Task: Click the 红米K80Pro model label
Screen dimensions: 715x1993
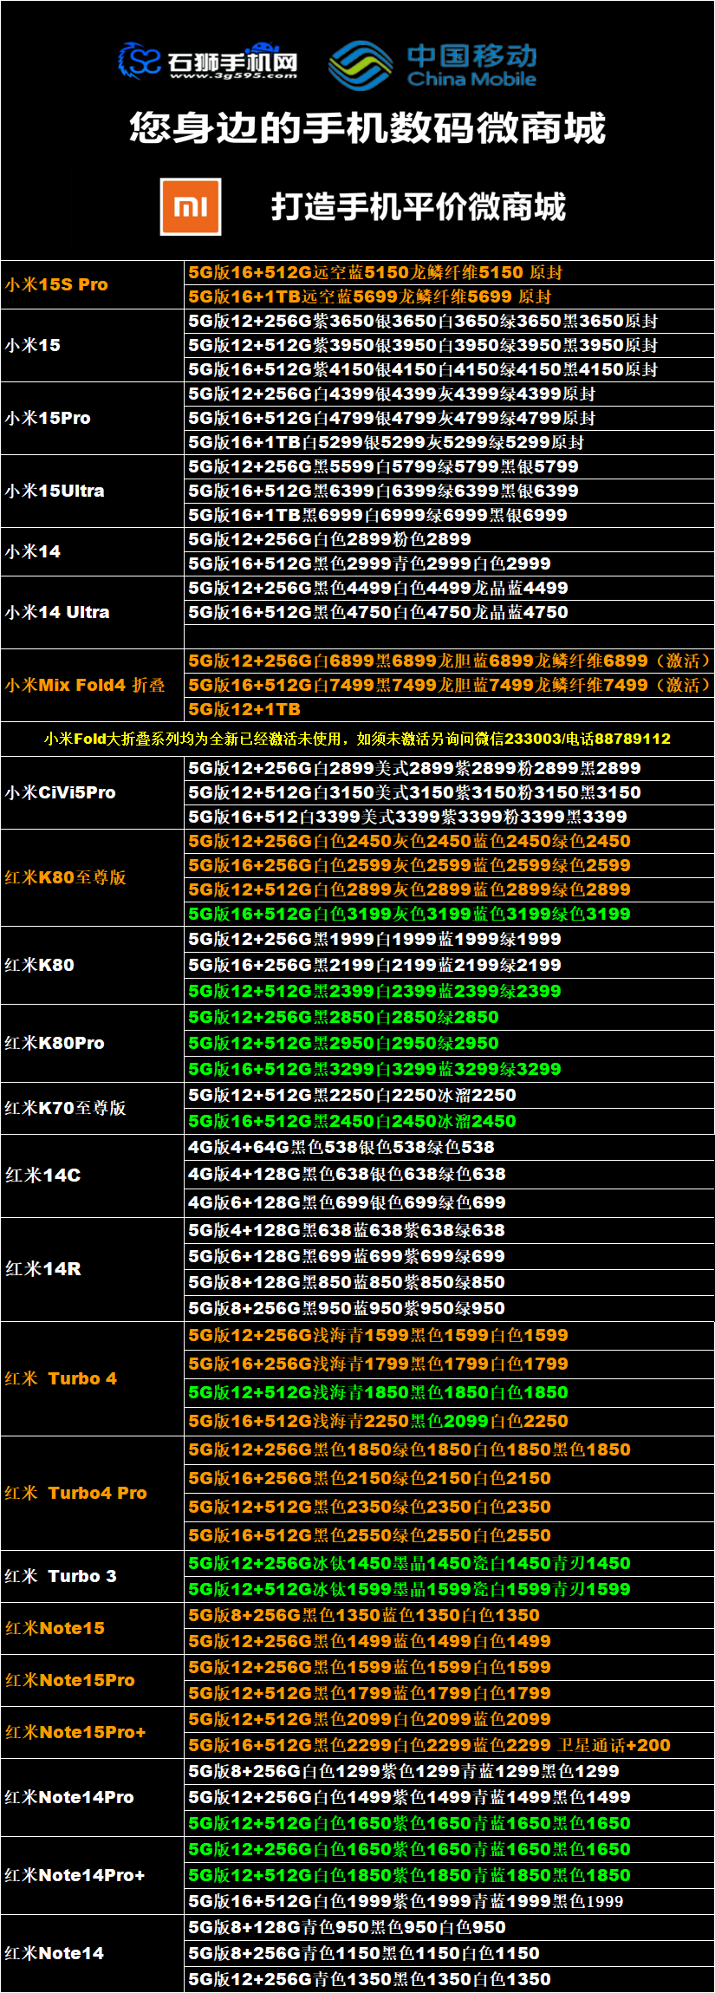Action: (x=55, y=1043)
